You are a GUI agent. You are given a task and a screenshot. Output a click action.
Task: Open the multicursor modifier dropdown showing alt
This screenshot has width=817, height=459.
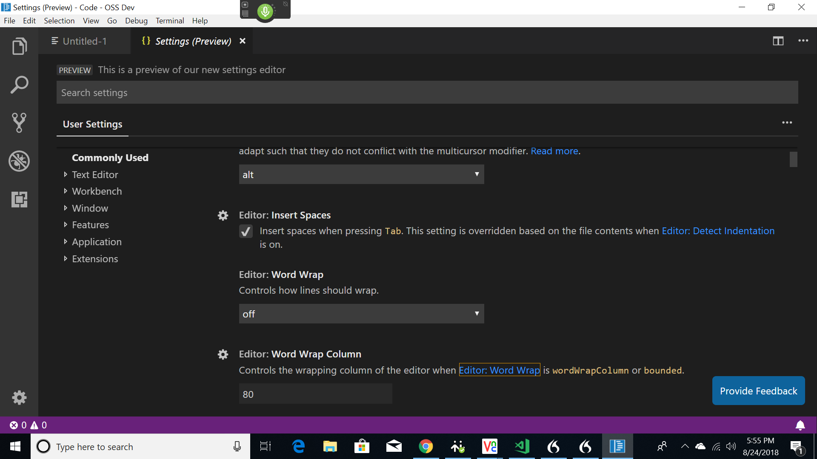click(361, 174)
